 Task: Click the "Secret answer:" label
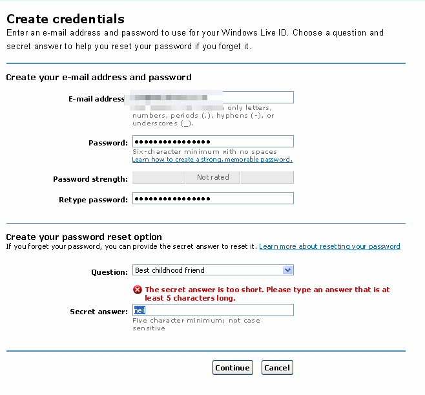pos(98,312)
